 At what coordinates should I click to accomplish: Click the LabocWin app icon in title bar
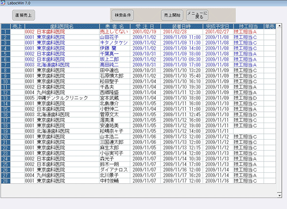coord(3,3)
